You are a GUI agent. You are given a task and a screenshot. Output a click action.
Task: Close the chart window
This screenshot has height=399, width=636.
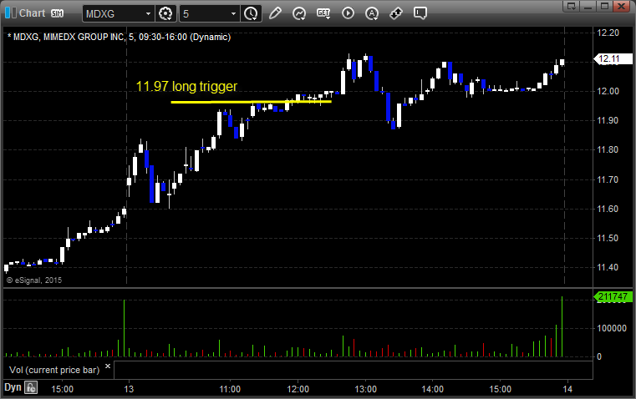[621, 6]
